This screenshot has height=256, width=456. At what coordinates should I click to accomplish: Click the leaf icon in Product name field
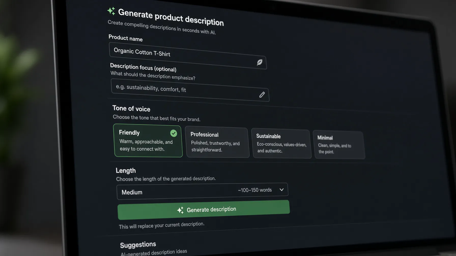click(260, 62)
